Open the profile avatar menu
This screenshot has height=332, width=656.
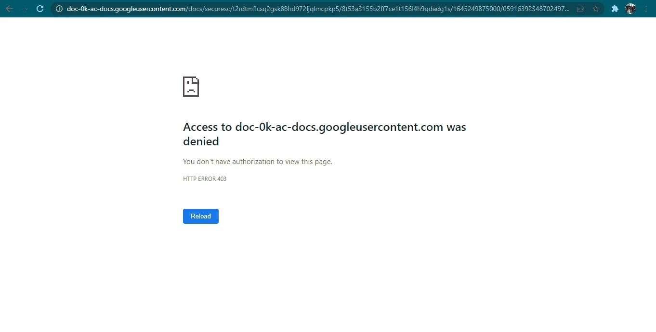click(630, 9)
